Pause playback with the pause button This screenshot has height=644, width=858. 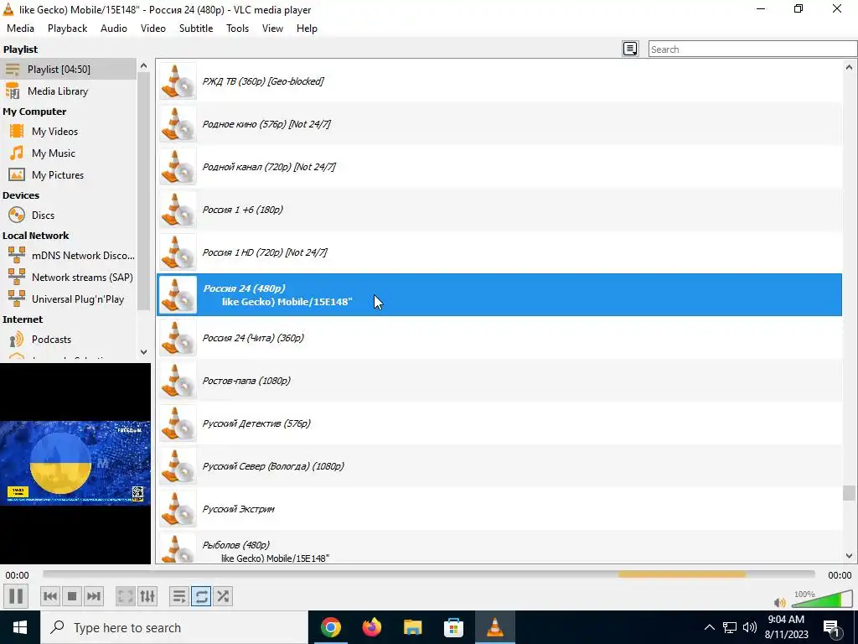click(x=16, y=596)
